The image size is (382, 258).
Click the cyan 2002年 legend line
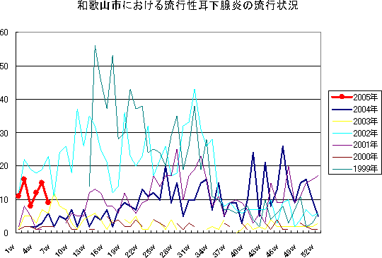tap(342, 133)
